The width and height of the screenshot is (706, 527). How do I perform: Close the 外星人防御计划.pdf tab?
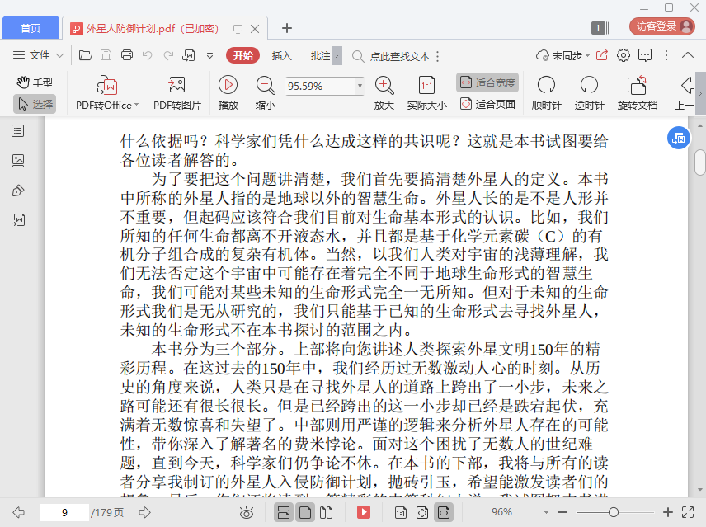pyautogui.click(x=255, y=29)
